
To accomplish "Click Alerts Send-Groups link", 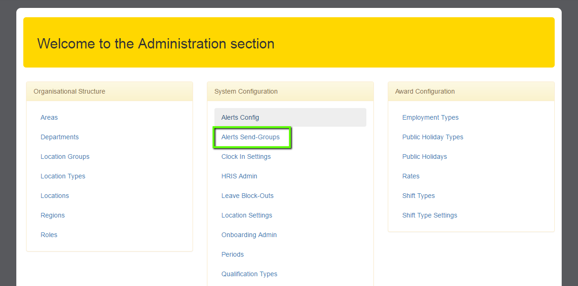I will (x=250, y=137).
